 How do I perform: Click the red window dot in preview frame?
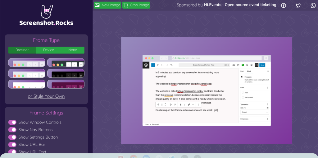coord(146,58)
